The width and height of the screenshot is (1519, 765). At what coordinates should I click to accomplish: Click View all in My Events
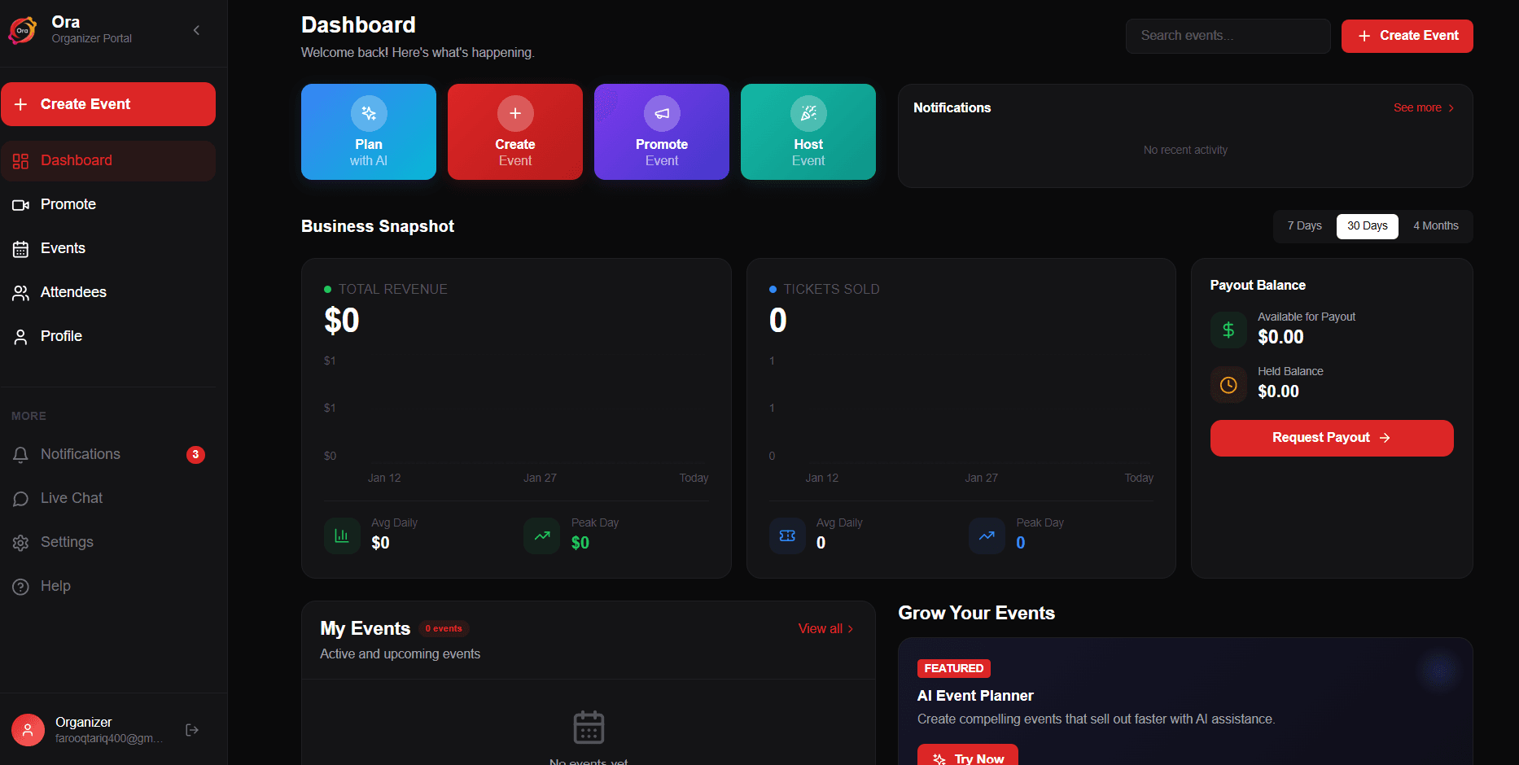825,628
